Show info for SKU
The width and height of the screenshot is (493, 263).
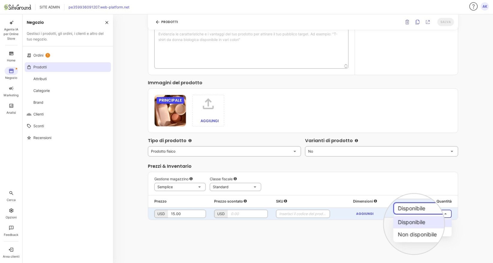[x=285, y=201]
